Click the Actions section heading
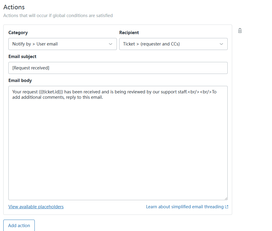Image resolution: width=272 pixels, height=231 pixels. [x=14, y=7]
